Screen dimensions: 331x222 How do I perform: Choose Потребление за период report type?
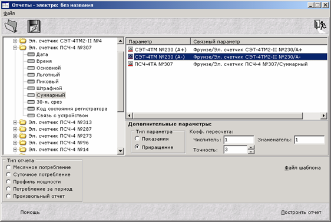[8, 189]
